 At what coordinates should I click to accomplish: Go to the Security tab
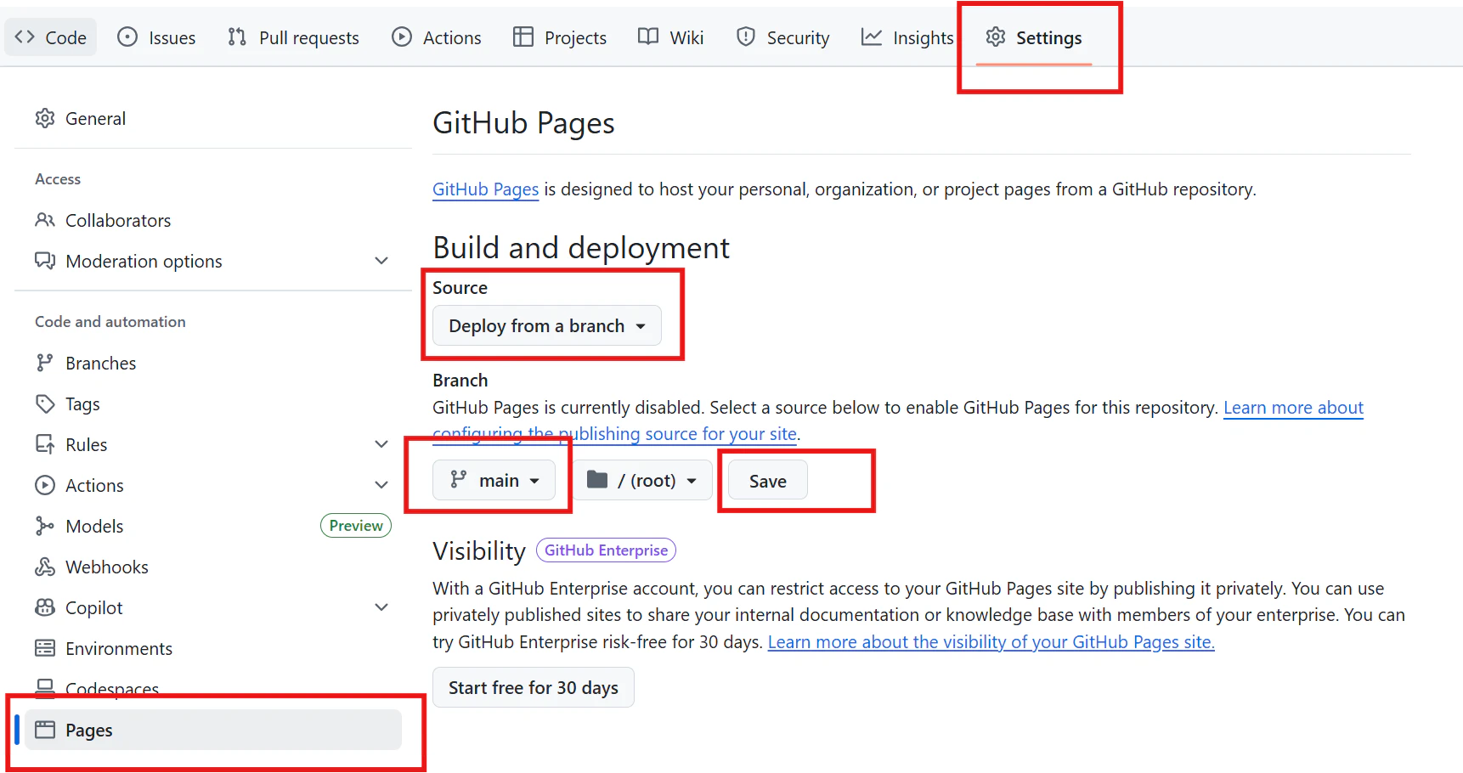pyautogui.click(x=782, y=37)
